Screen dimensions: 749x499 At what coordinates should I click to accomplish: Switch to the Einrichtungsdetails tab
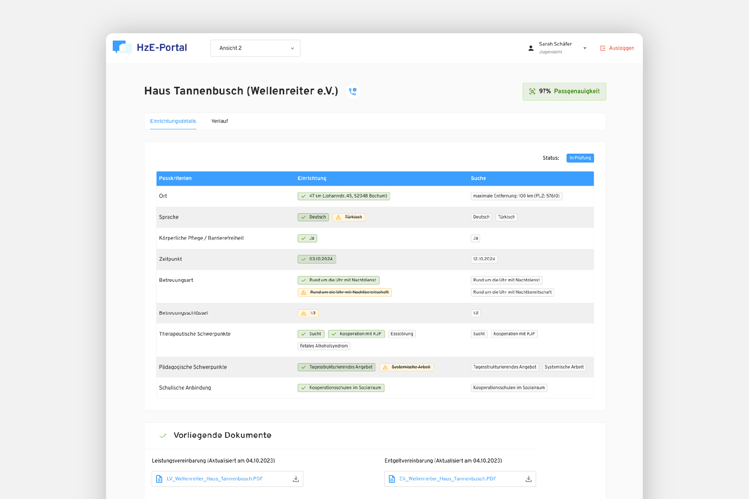coord(173,121)
